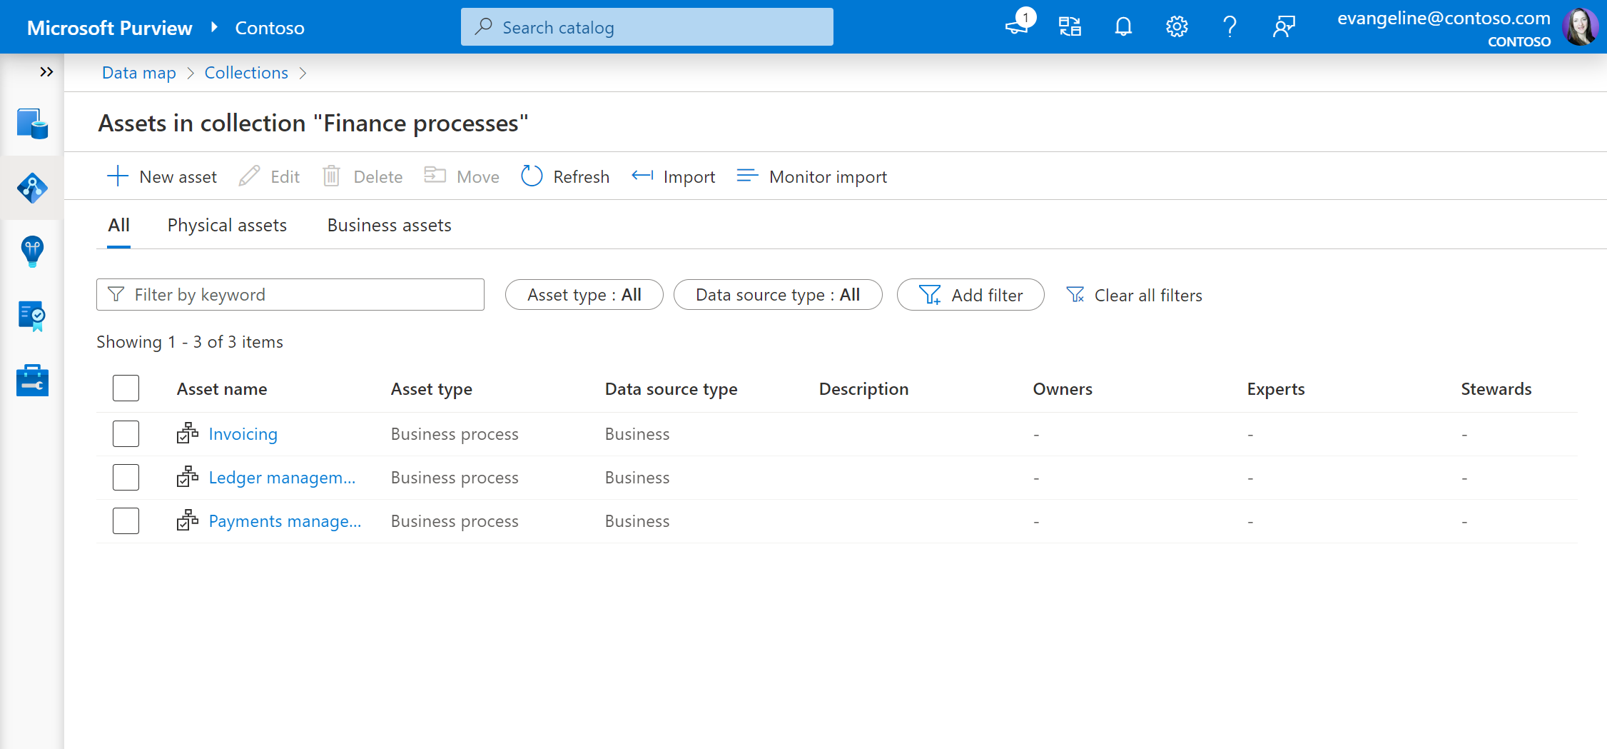1607x749 pixels.
Task: Check the Invoicing row checkbox
Action: (x=126, y=434)
